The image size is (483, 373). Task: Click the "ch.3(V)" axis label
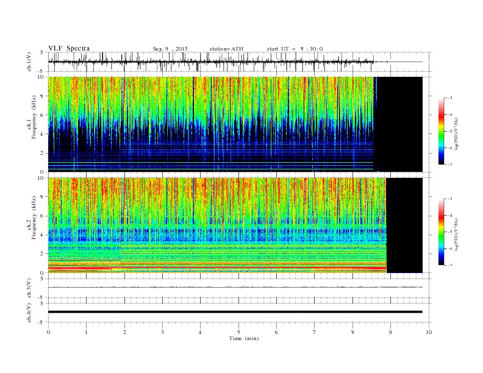click(x=29, y=288)
